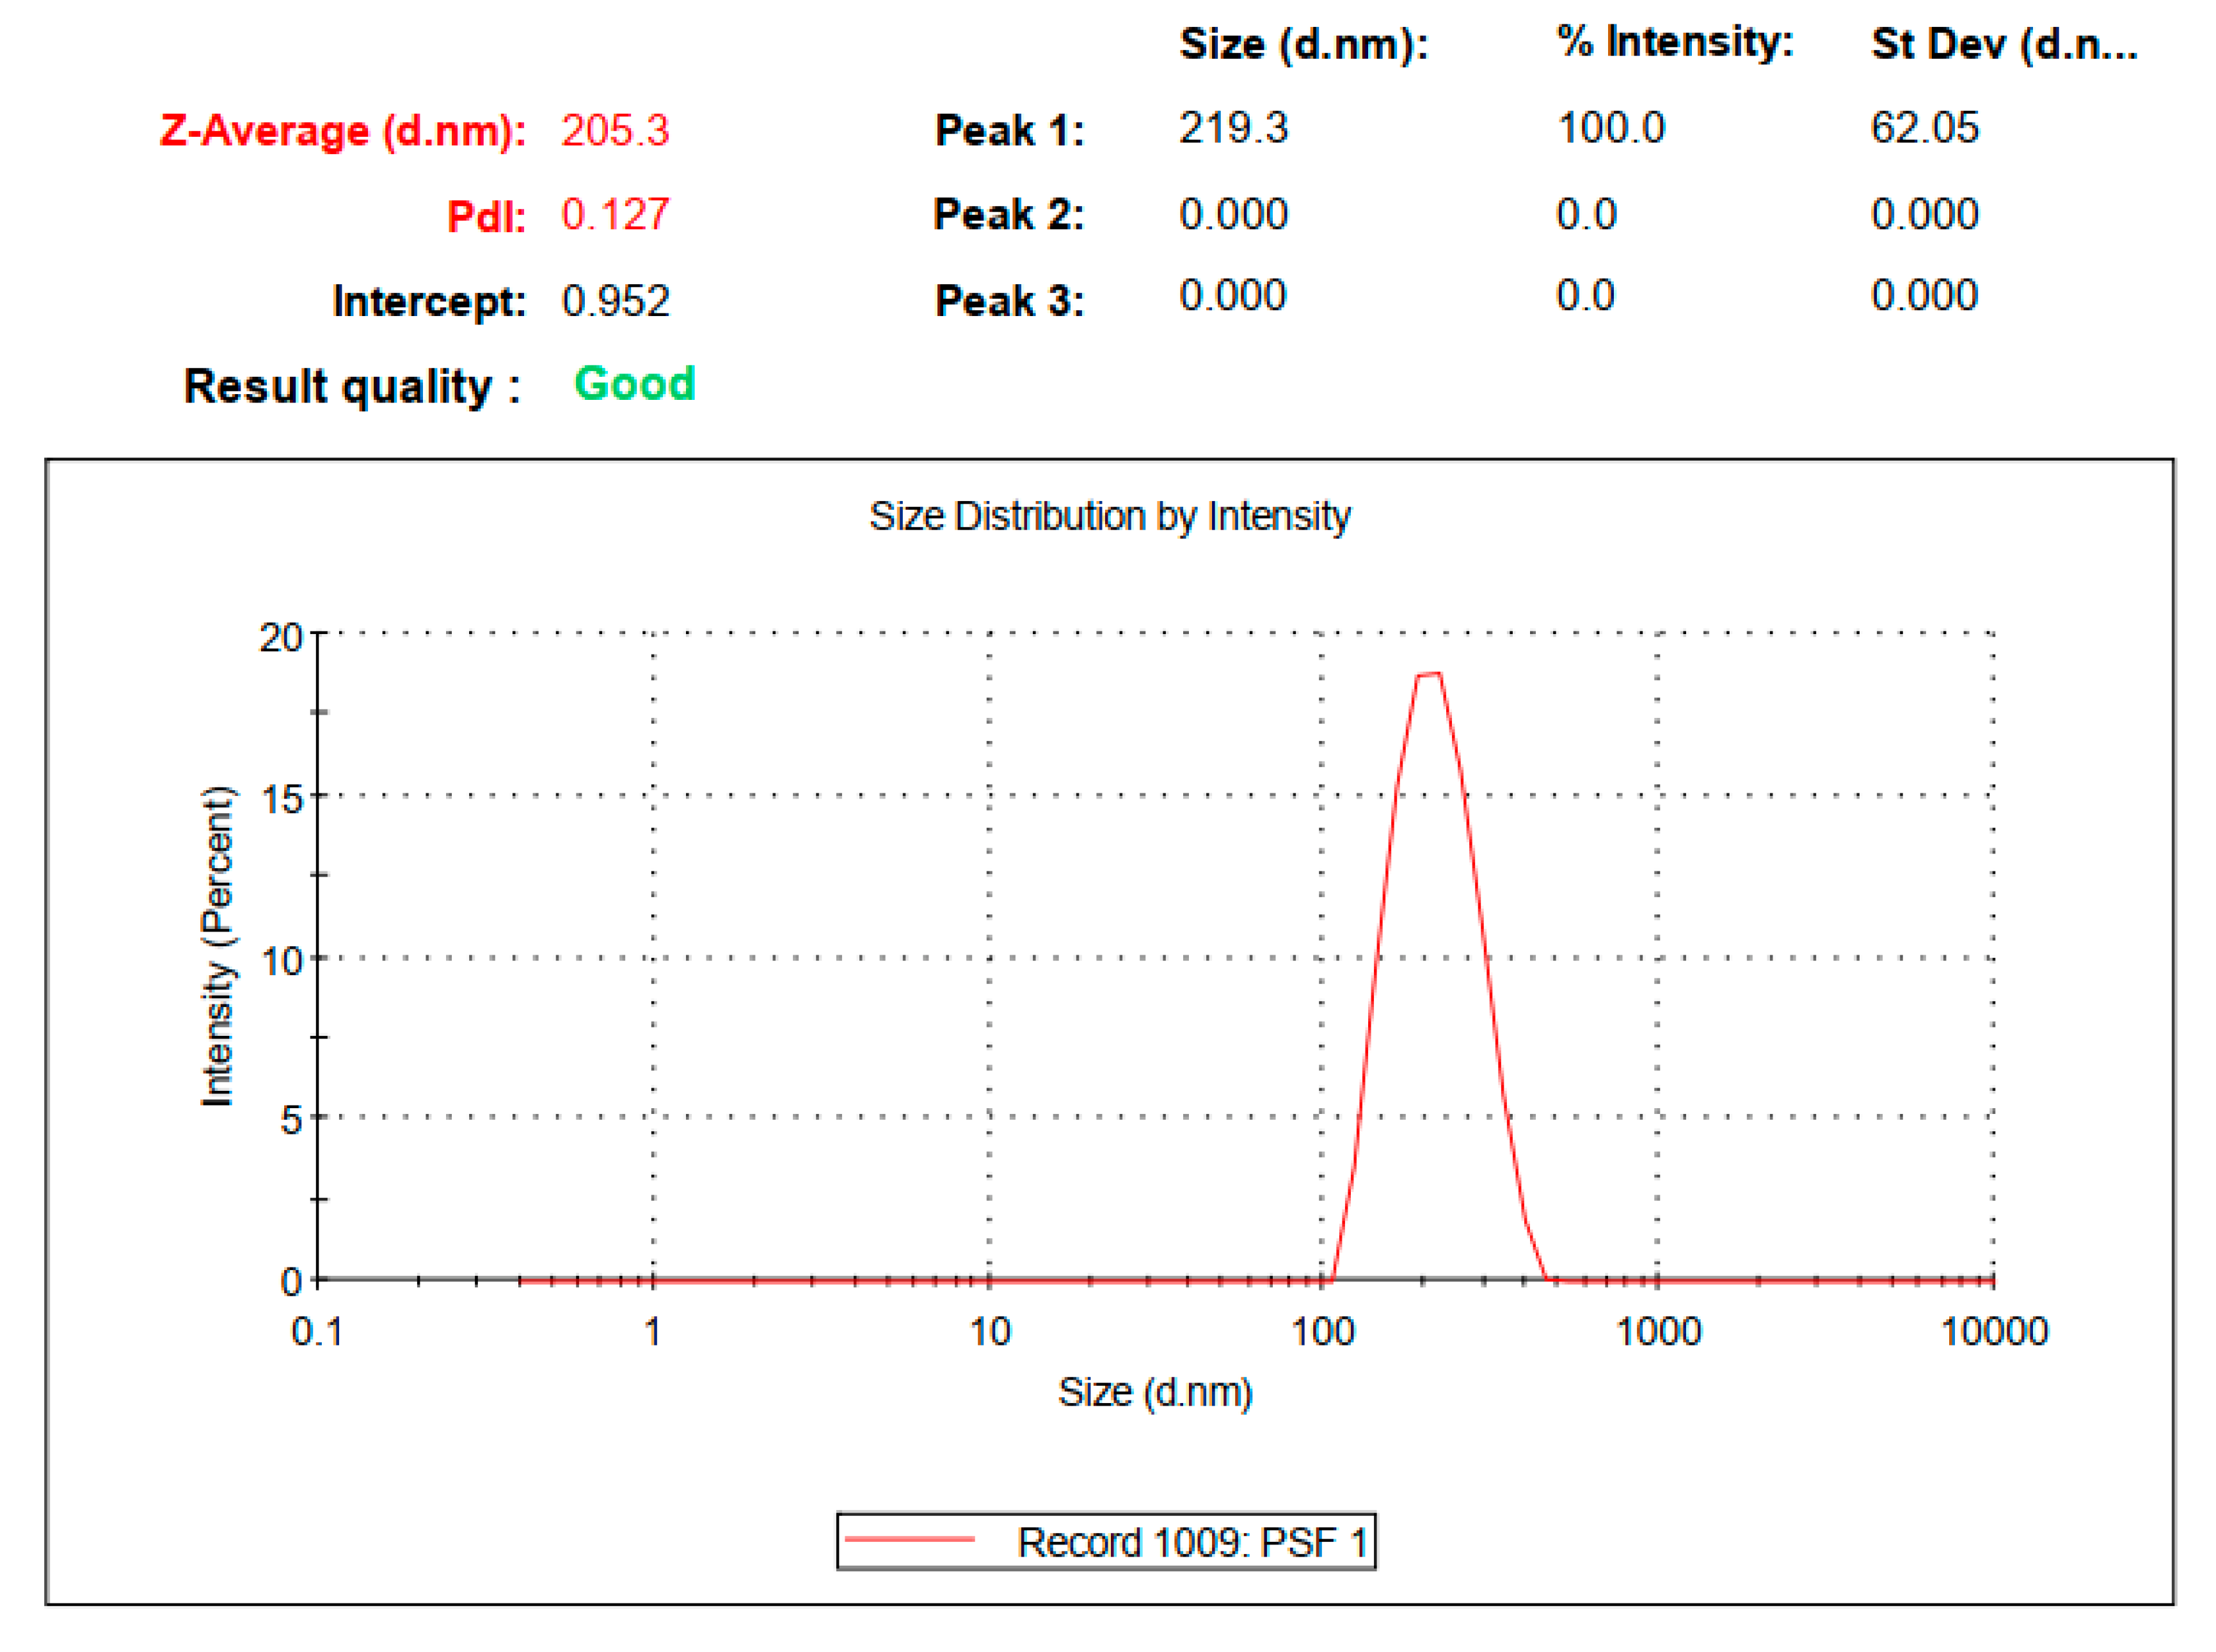This screenshot has height=1652, width=2216.
Task: Click the Peak 1 St Dev value 62.05
Action: click(1924, 128)
